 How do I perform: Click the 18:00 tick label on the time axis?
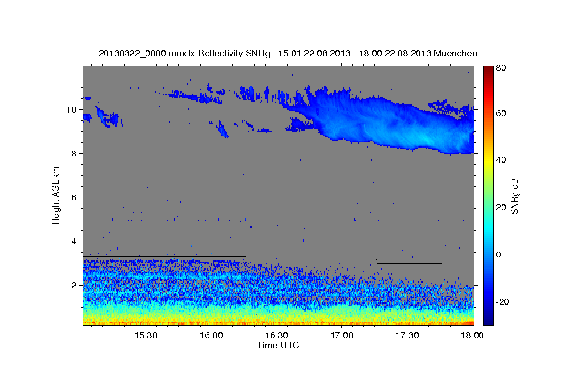(472, 336)
